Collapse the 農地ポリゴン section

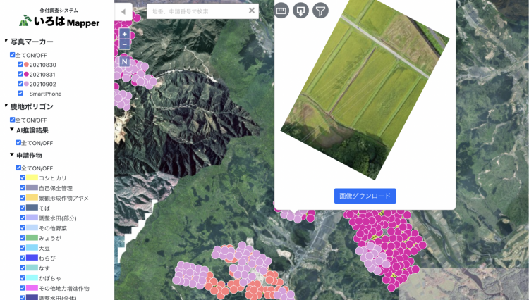pos(6,106)
